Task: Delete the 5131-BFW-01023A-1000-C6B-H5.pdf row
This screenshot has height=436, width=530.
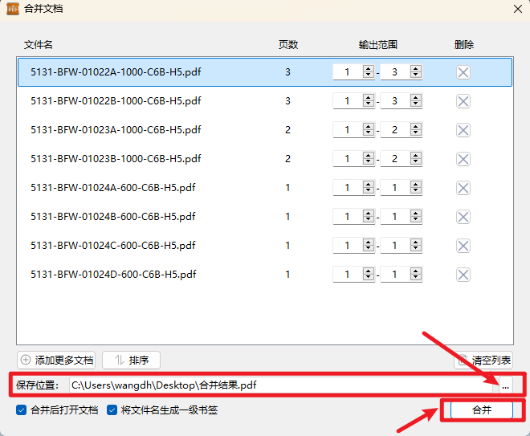Action: click(x=463, y=130)
